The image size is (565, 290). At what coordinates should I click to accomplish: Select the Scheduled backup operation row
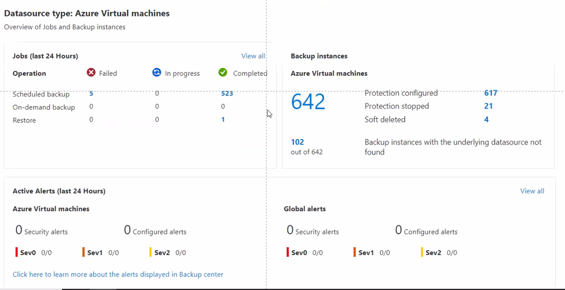click(x=41, y=94)
